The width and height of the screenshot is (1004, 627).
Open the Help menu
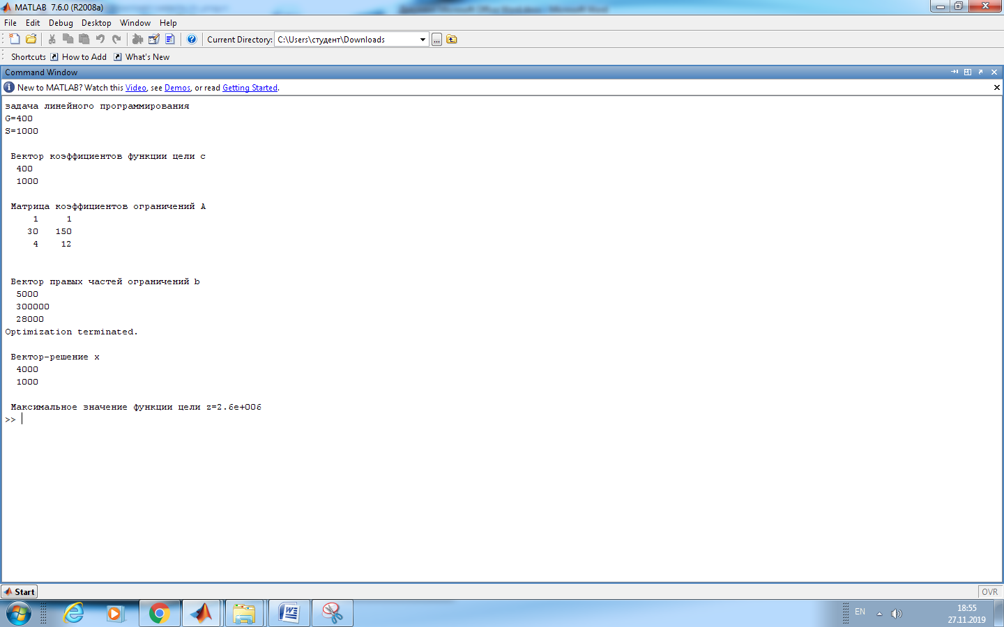pyautogui.click(x=168, y=23)
